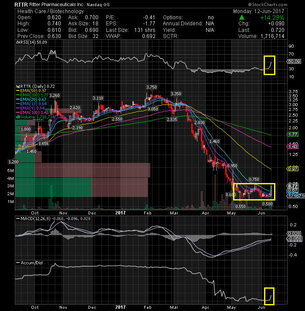Click the 'SCTR:' label
Image resolution: width=305 pixels, height=311 pixels.
click(x=171, y=36)
